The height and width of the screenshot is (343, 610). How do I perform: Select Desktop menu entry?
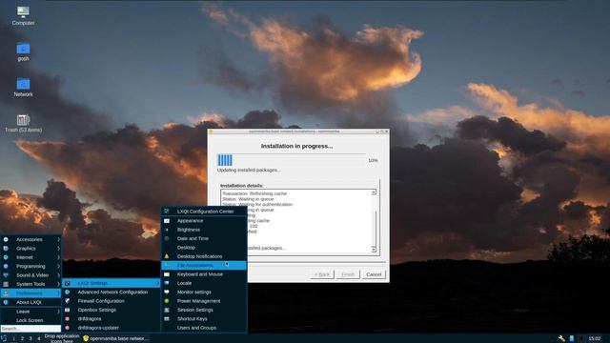pos(204,248)
